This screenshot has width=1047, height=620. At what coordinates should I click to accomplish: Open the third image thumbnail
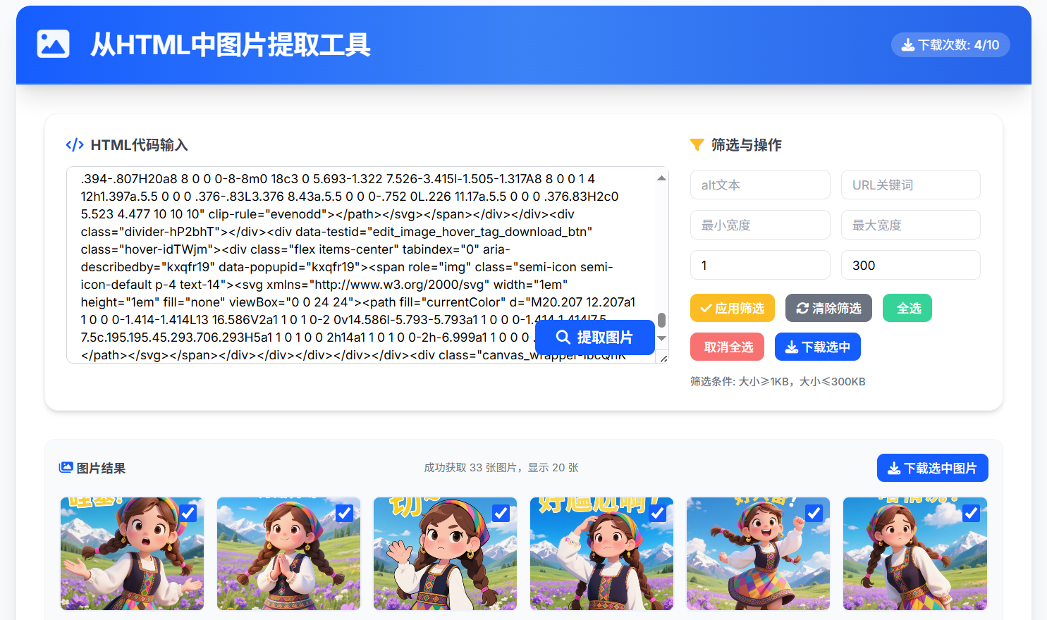445,554
